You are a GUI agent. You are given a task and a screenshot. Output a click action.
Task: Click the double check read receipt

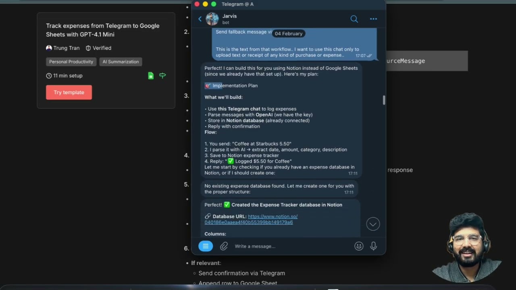[369, 56]
